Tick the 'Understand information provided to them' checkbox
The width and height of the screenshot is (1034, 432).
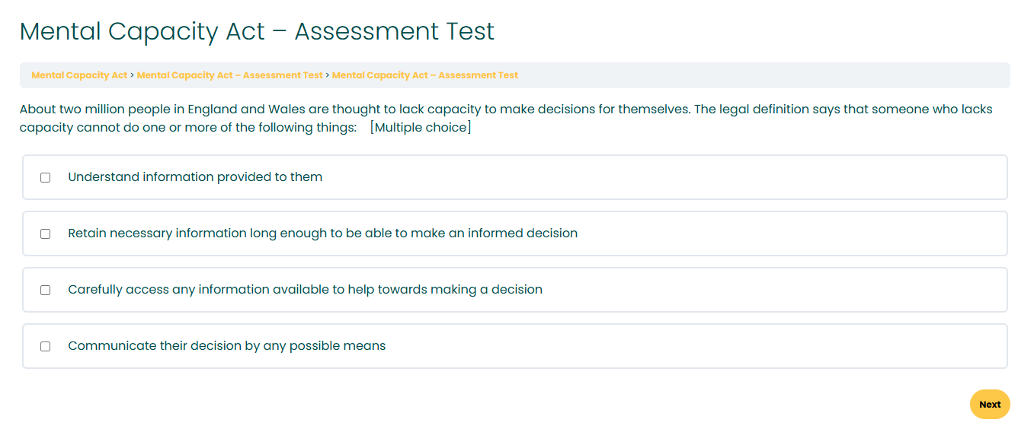pyautogui.click(x=46, y=177)
